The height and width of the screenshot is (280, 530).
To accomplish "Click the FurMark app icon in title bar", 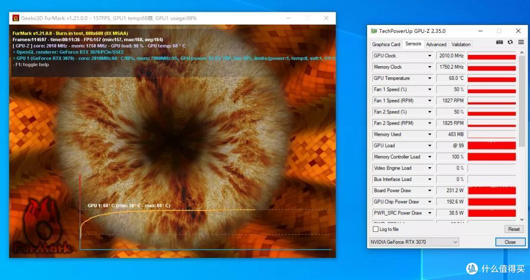I will tap(16, 18).
